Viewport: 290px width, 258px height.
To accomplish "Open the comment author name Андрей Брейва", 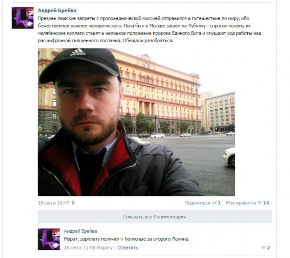I will click(80, 231).
